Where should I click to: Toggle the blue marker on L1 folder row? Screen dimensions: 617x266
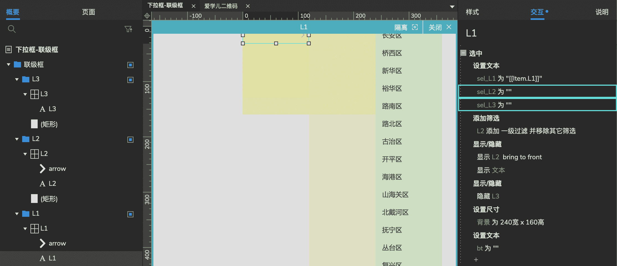tap(130, 214)
